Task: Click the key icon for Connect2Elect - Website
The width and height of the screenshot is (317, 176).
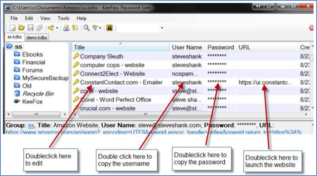Action: pyautogui.click(x=76, y=73)
